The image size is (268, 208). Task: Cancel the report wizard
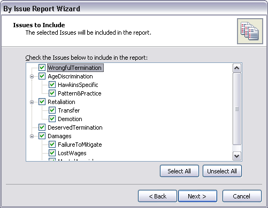242,196
